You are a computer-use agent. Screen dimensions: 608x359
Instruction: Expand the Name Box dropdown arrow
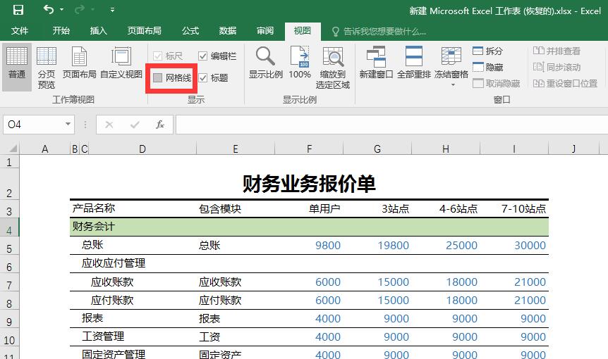tap(68, 124)
